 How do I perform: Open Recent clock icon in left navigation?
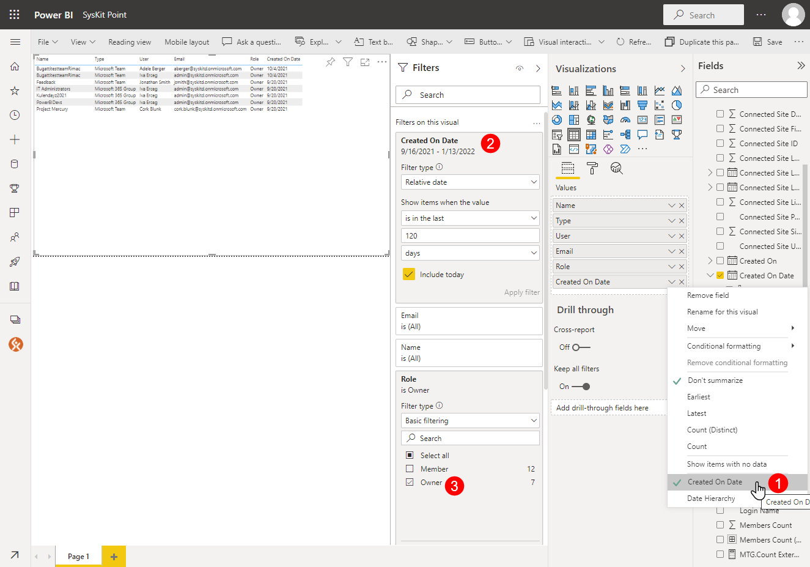click(x=15, y=115)
